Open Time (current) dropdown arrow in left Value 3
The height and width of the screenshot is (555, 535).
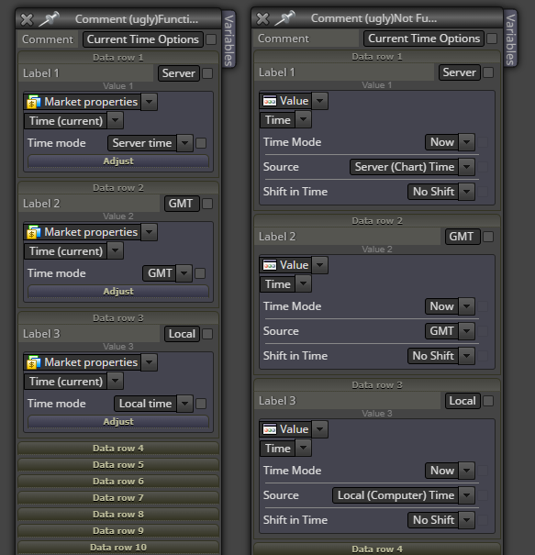115,382
